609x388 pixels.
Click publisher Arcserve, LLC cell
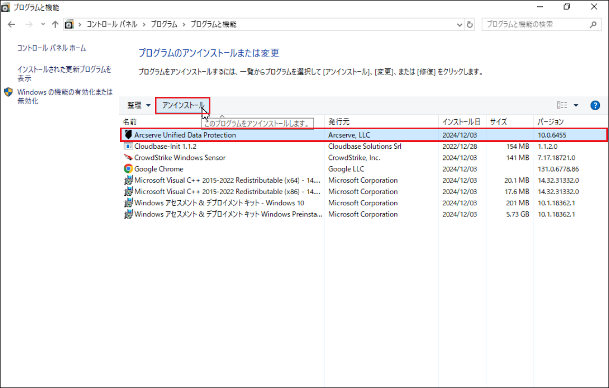[x=349, y=135]
